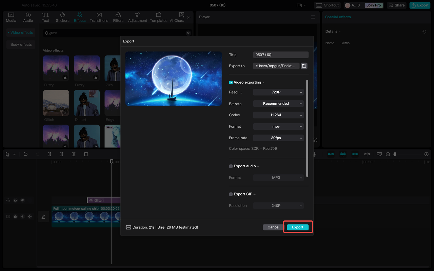The image size is (434, 271).
Task: Split the clip at the playhead
Action: (x=50, y=154)
